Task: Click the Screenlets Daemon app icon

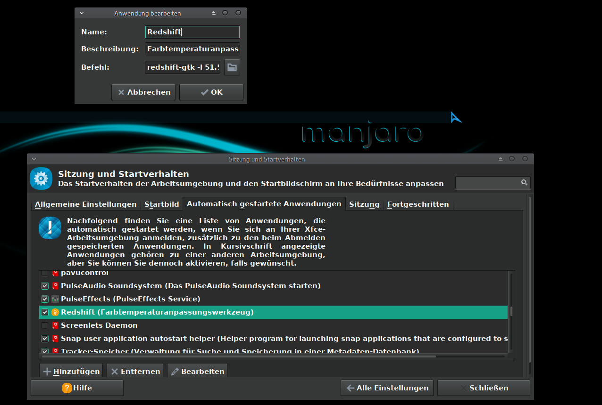Action: (x=55, y=325)
